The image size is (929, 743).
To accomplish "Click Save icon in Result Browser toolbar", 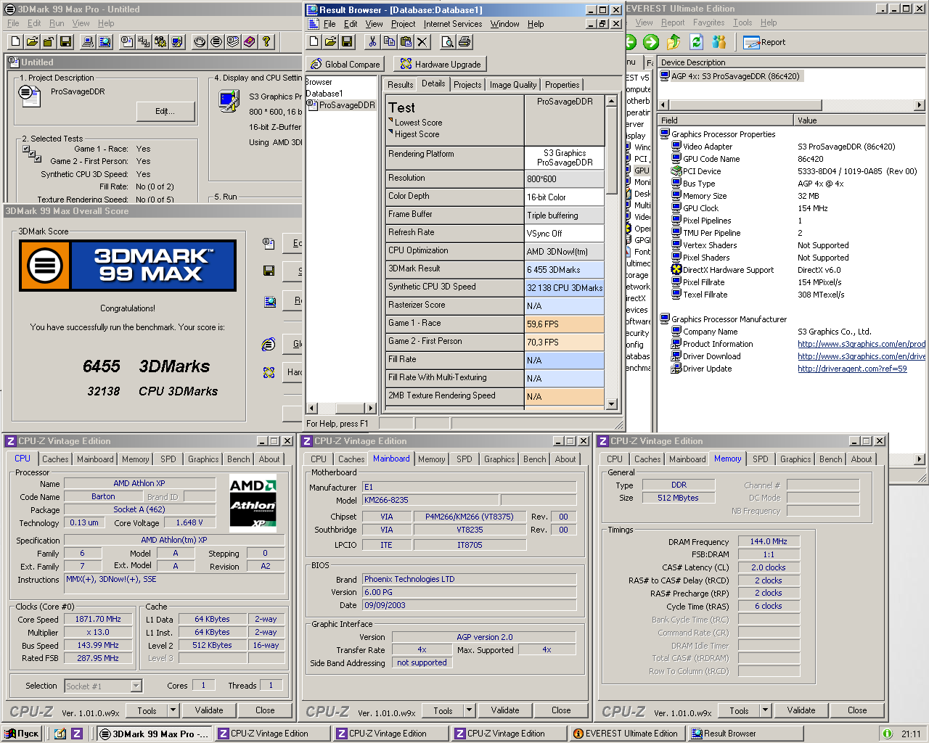I will pyautogui.click(x=347, y=42).
